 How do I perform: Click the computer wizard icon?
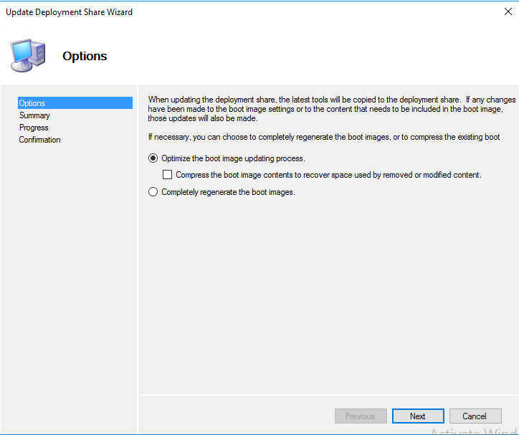28,55
